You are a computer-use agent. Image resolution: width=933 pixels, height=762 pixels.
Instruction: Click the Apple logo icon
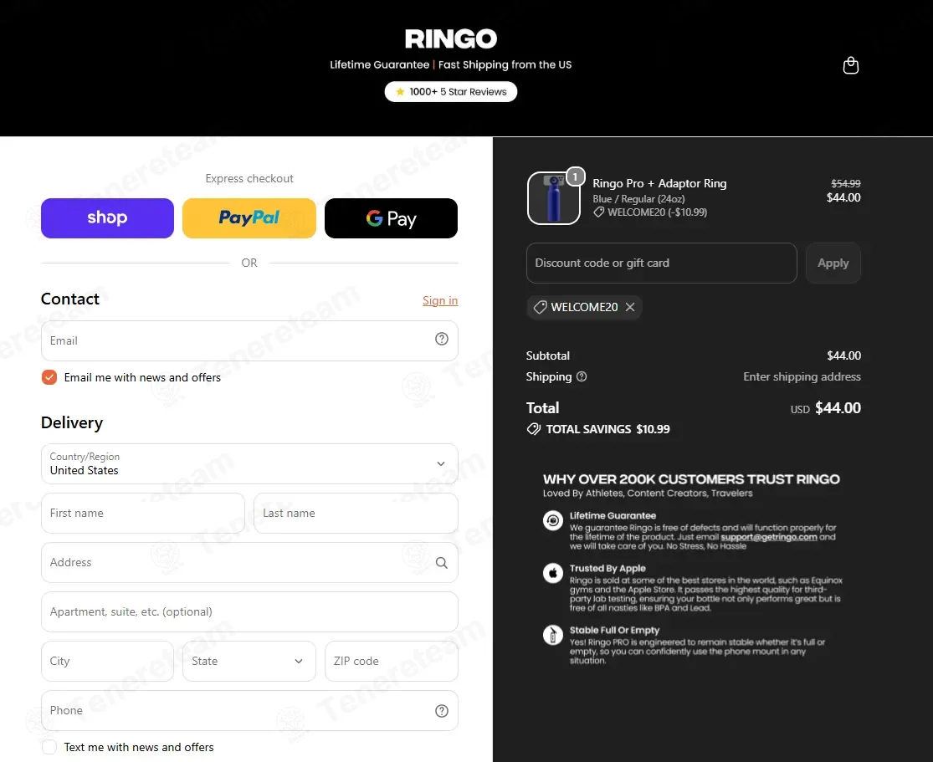point(553,574)
